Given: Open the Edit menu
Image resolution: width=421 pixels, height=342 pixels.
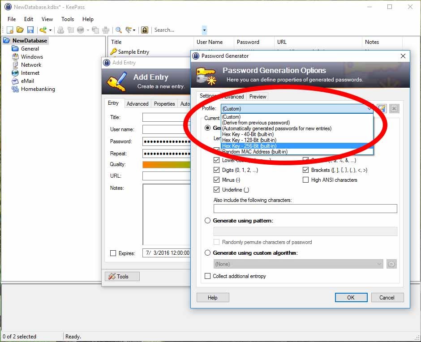Looking at the screenshot, I should pos(29,19).
